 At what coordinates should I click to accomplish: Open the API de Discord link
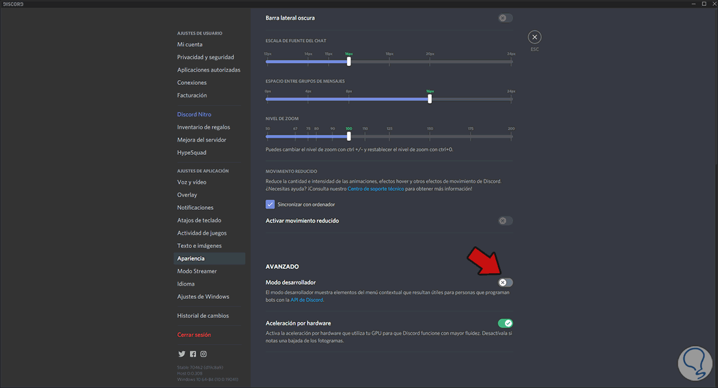[x=307, y=300]
